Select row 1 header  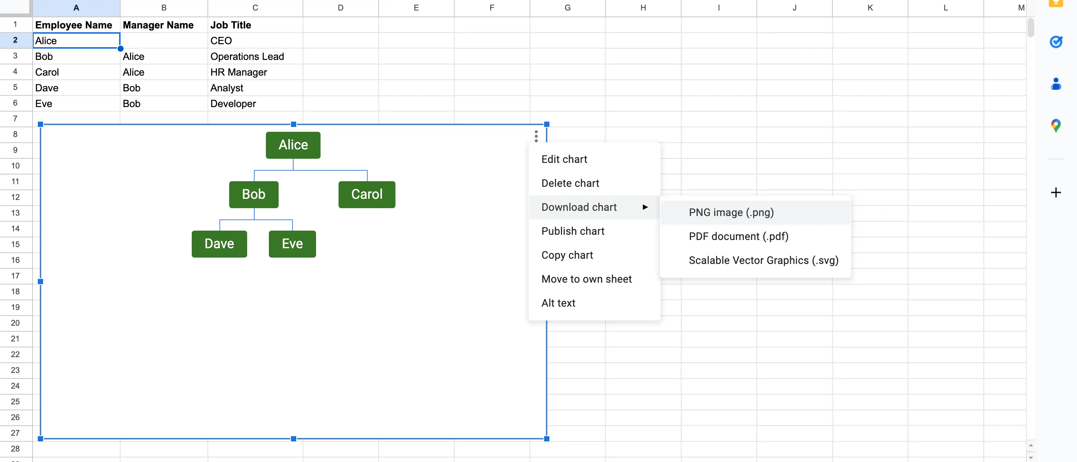15,25
